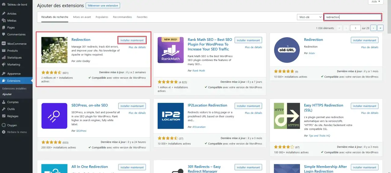
Task: Open Plus de détails for Easy HTTPS Redirection
Action: 370,113
